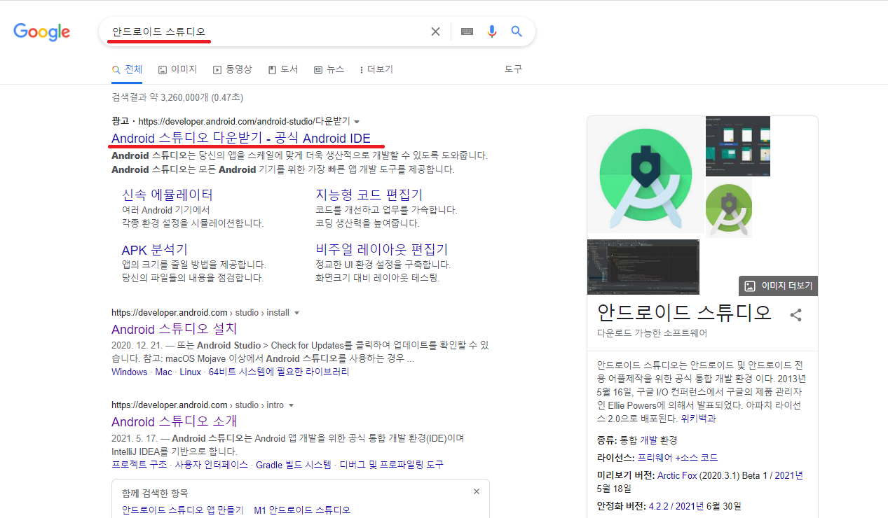The height and width of the screenshot is (518, 888).
Task: Click into the 안드로이드 스튜디오 search field
Action: pos(266,31)
